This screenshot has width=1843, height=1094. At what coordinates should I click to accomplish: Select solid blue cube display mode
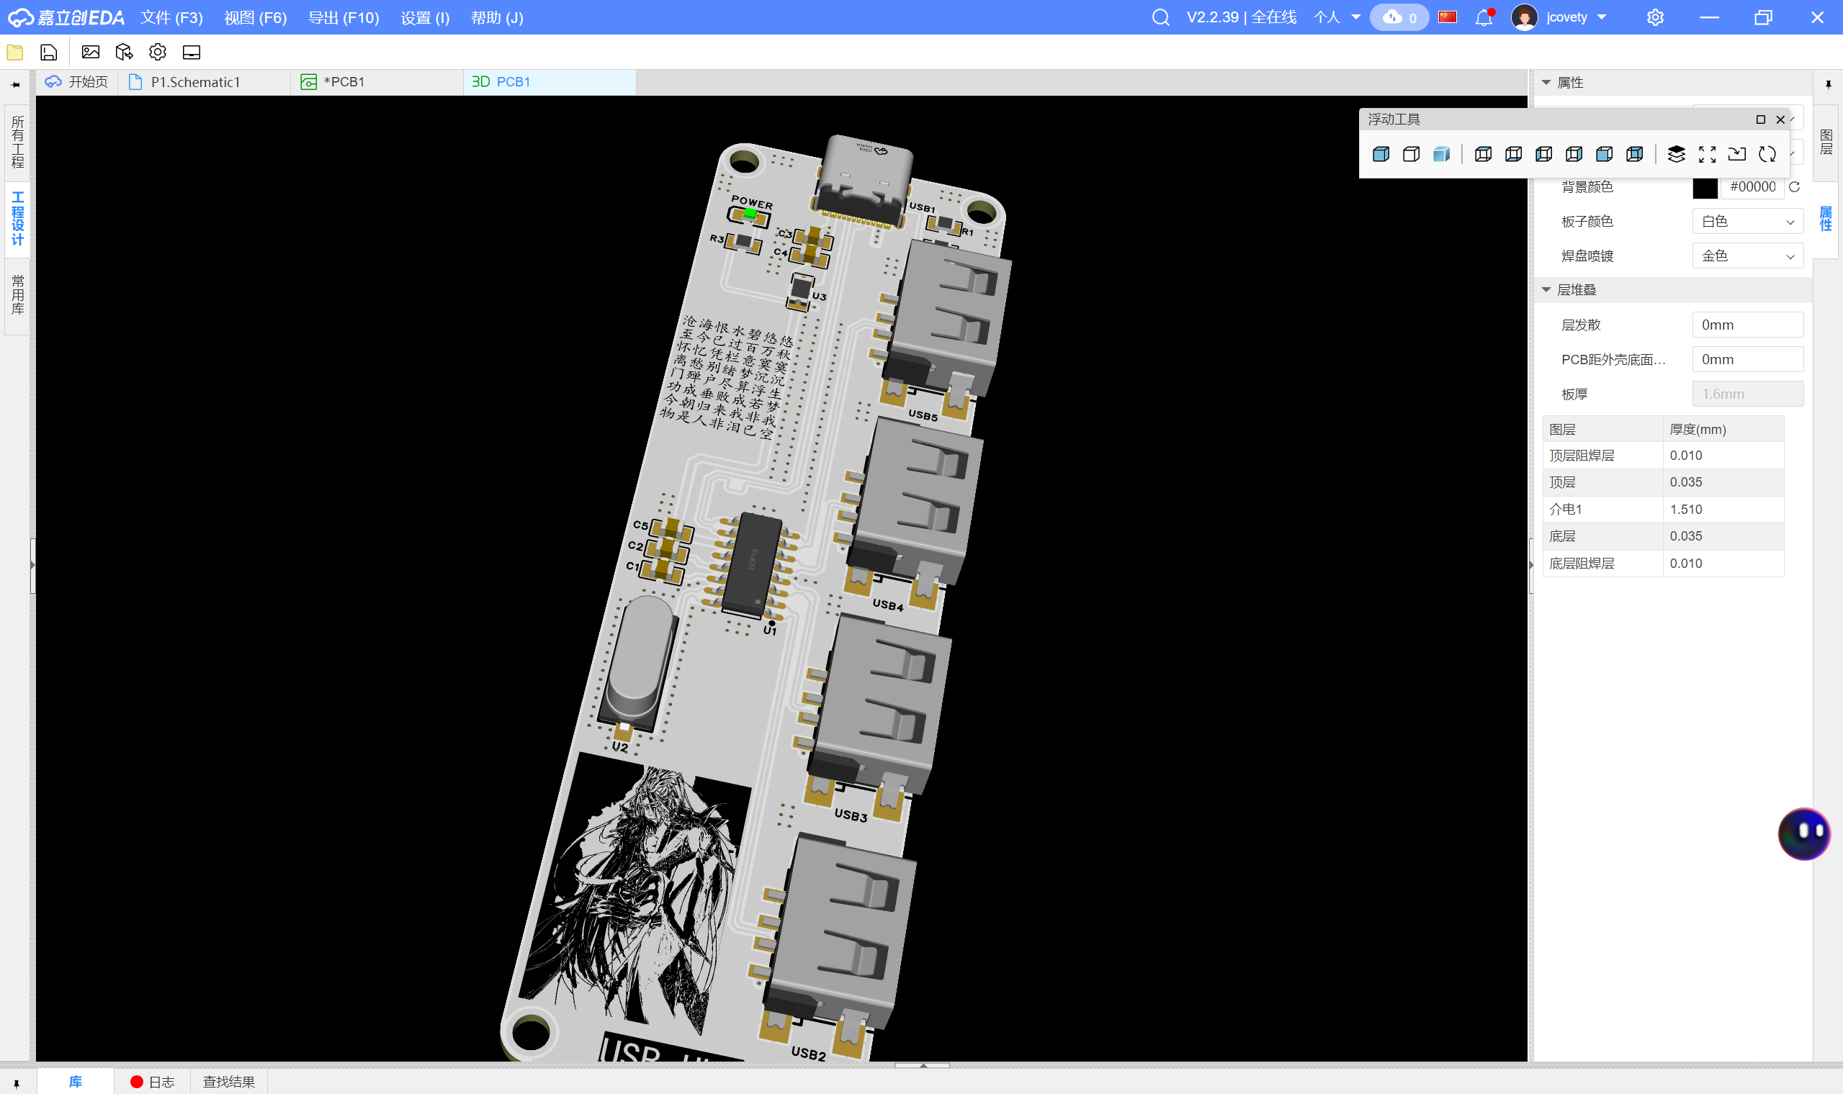coord(1381,154)
